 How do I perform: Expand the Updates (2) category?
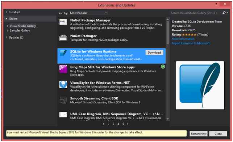(x=7, y=37)
